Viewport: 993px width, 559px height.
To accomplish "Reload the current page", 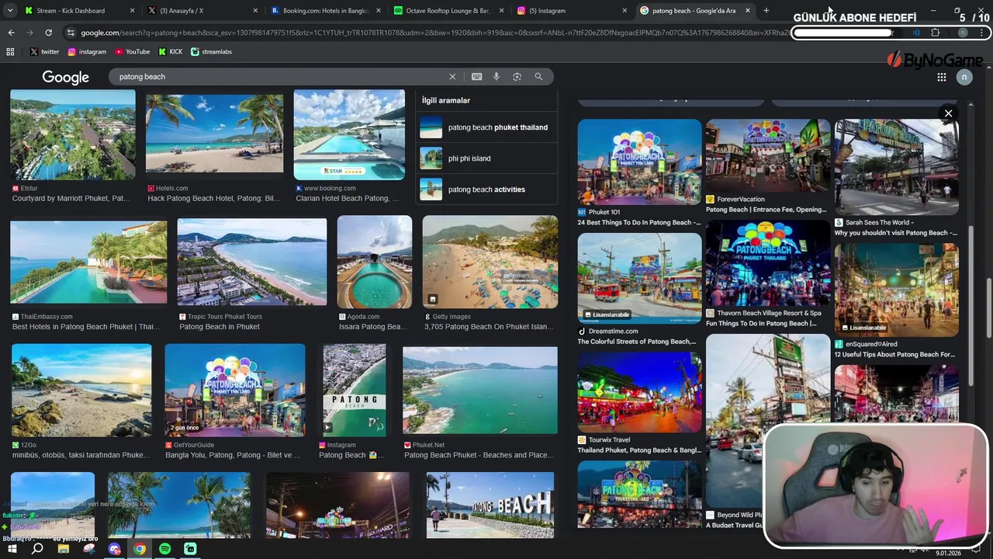I will pos(48,33).
